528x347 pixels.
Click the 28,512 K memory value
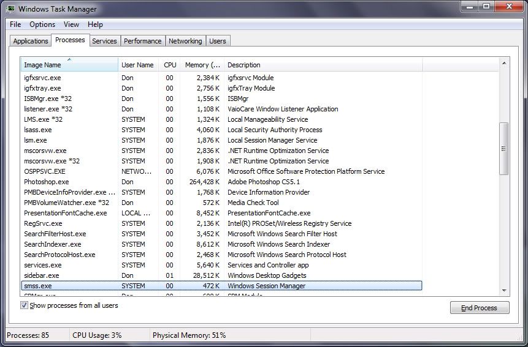pyautogui.click(x=207, y=275)
